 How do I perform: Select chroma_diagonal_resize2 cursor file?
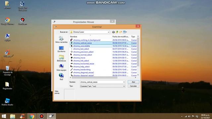[83, 73]
